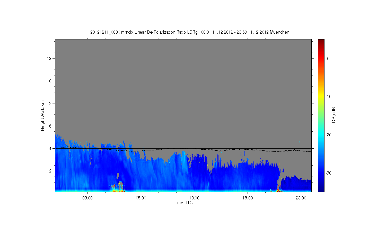Click the colorbar value label -30
The width and height of the screenshot is (386, 231).
pos(328,173)
